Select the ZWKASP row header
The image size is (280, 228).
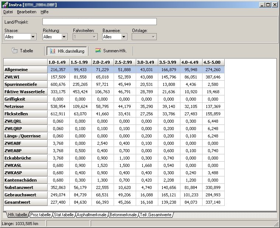point(25,173)
